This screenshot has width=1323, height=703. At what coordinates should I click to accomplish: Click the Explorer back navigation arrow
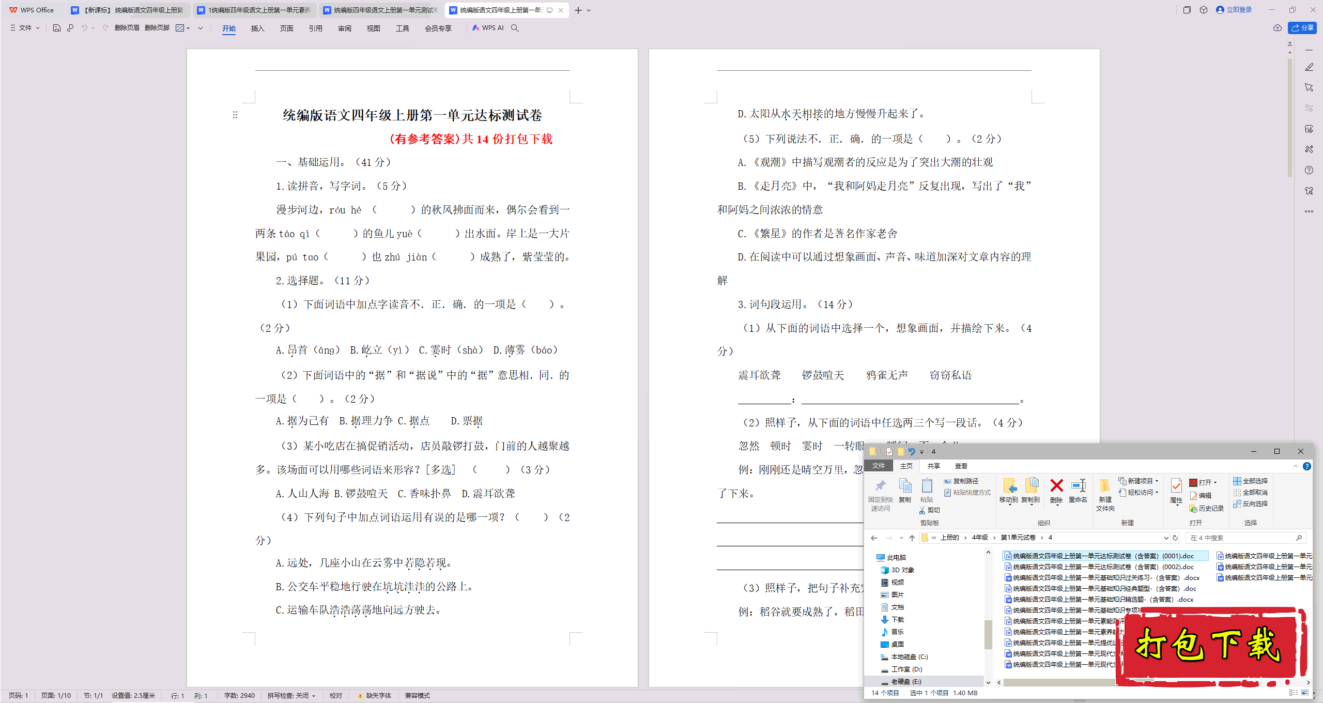[x=874, y=538]
